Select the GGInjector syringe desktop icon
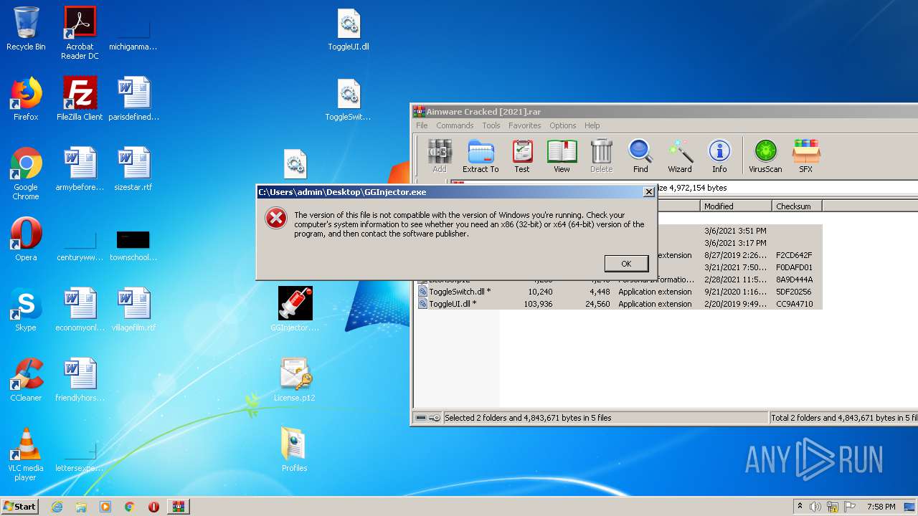This screenshot has height=516, width=918. [x=295, y=310]
